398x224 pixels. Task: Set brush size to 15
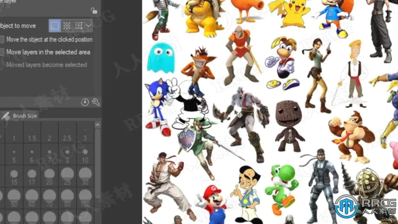point(14,176)
